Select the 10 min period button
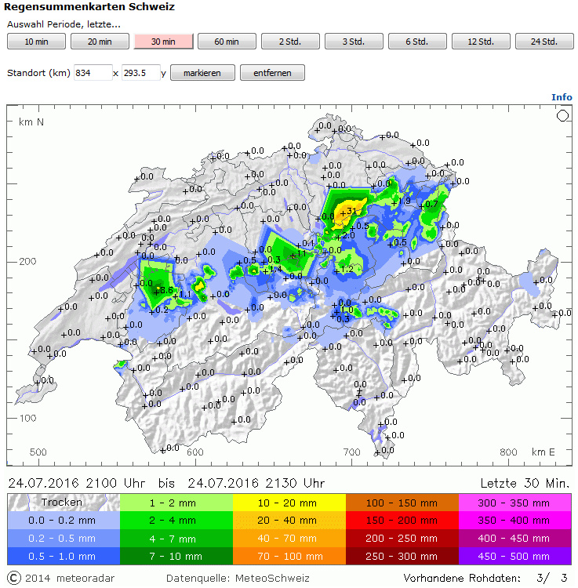Screen dimensions: 578x588 pos(35,42)
